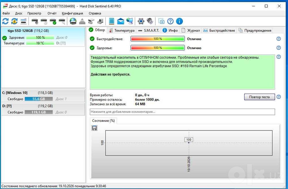Click the gray triangle over disk icon
Image resolution: width=288 pixels, height=189 pixels.
coord(82,22)
